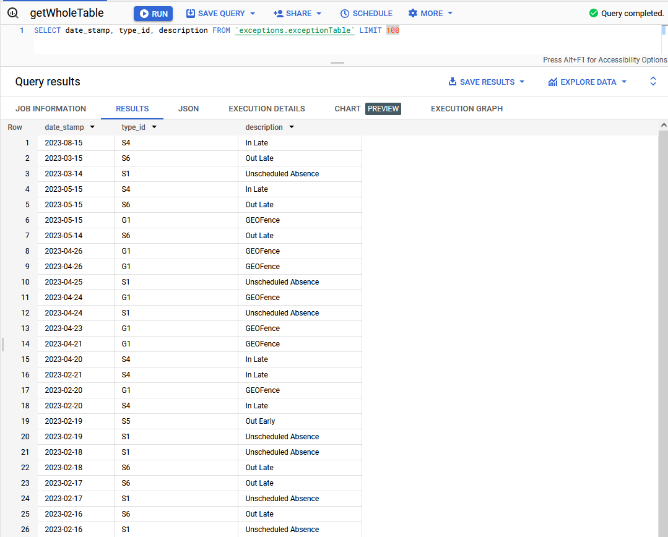Open the SAVE RESULTS download menu
Screen dimensions: 668x537
coord(487,82)
